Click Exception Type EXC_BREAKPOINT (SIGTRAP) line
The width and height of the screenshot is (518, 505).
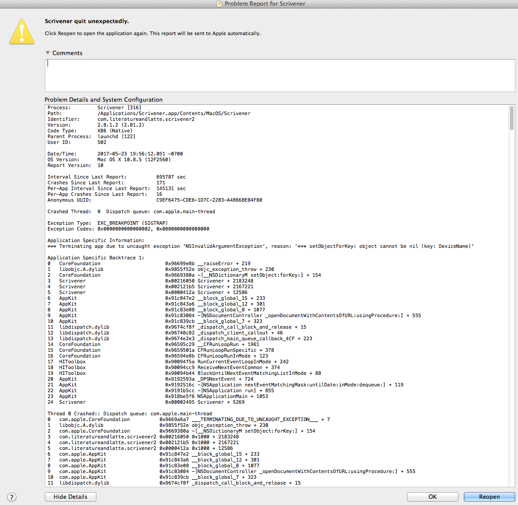pos(108,223)
